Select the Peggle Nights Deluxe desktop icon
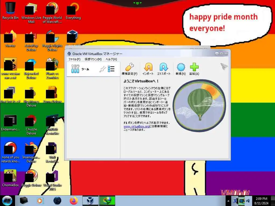Viewport: 275px width, 206px height. tap(52, 41)
